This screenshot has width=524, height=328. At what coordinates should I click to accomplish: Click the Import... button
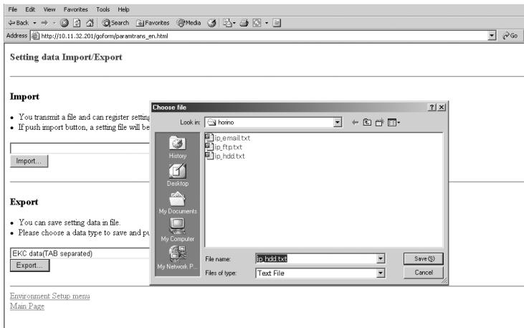(29, 161)
